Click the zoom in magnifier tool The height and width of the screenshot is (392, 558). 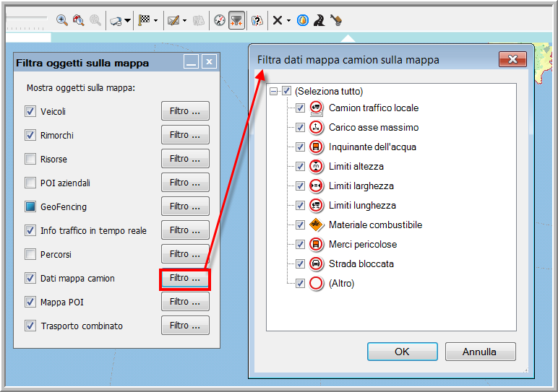point(62,20)
